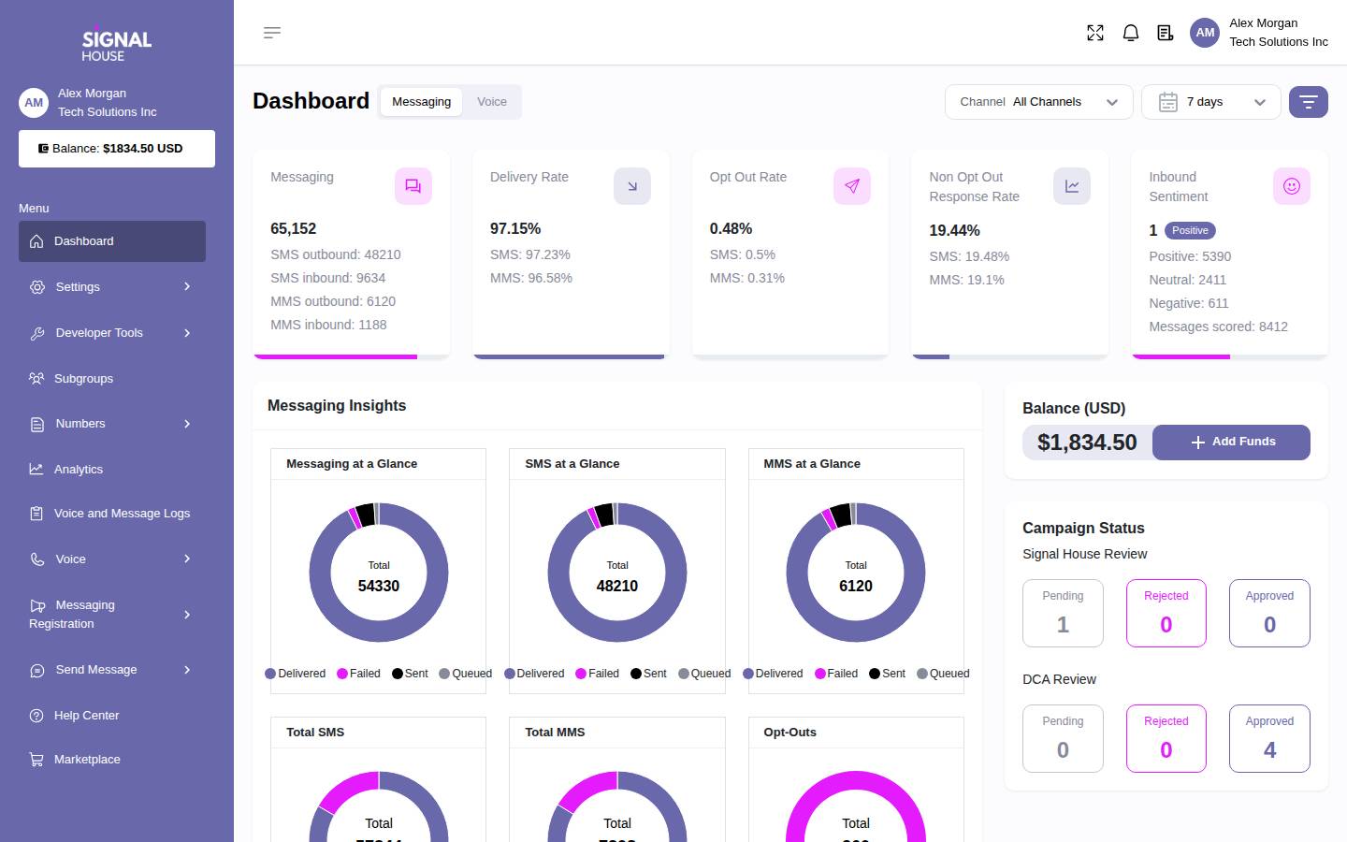Click the $1,834.50 balance amount field
The height and width of the screenshot is (842, 1347).
pyautogui.click(x=1087, y=443)
